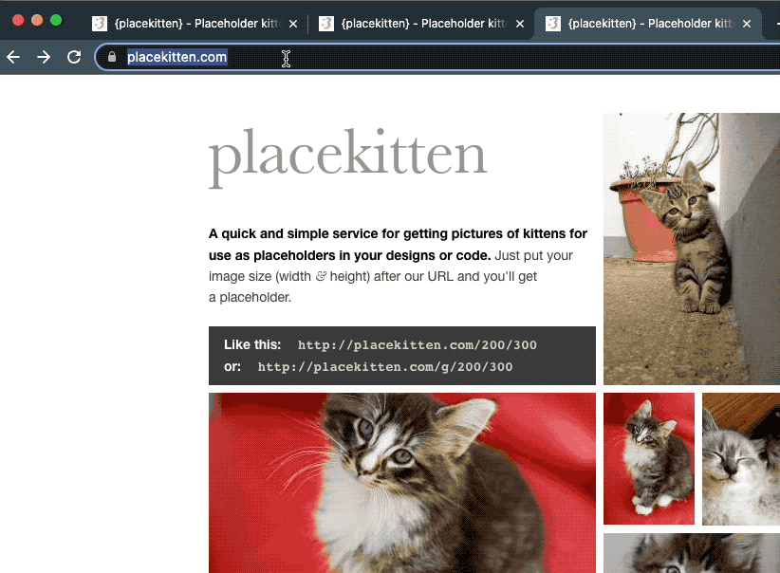Image resolution: width=780 pixels, height=573 pixels.
Task: Click the third tab's favicon
Action: pyautogui.click(x=553, y=24)
